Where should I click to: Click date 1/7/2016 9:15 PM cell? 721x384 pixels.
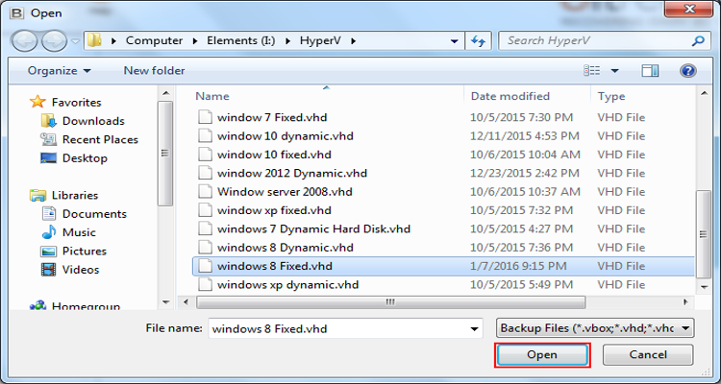point(518,267)
